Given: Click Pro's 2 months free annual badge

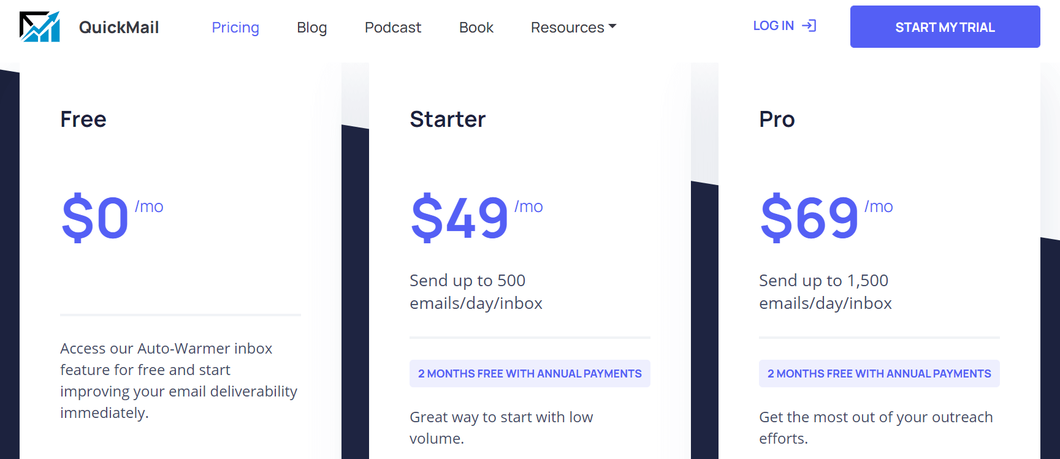Looking at the screenshot, I should pos(879,374).
